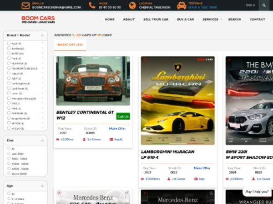Tick the Mercedes-Benz brand checkbox
Screen dimensions: 273x204
[x=9, y=98]
